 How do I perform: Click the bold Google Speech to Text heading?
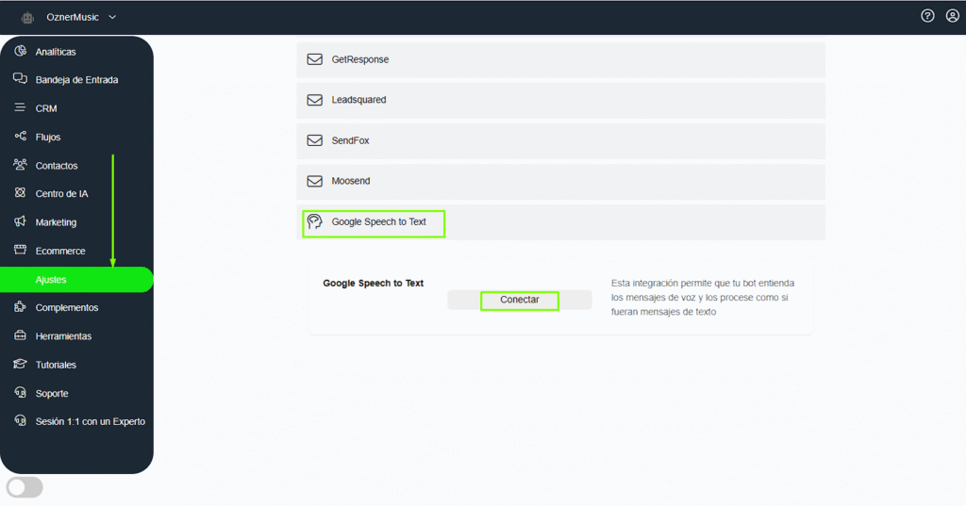373,284
